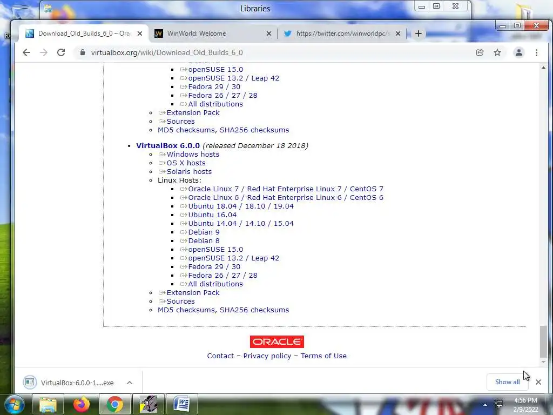Open the Chrome three-dot menu
This screenshot has height=415, width=553.
536,52
